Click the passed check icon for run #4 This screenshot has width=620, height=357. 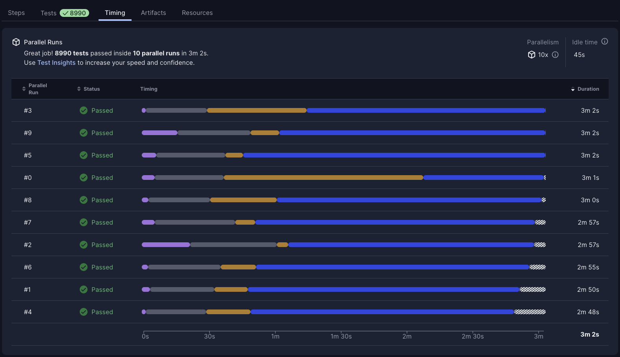[x=84, y=312]
